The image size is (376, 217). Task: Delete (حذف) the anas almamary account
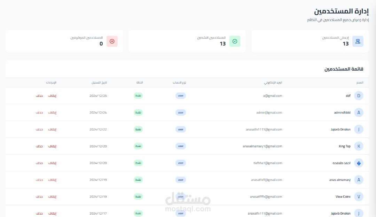(x=39, y=180)
